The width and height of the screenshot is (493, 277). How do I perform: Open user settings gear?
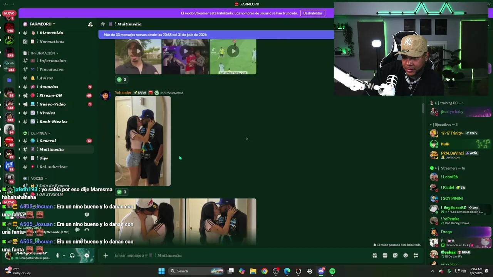(x=87, y=255)
